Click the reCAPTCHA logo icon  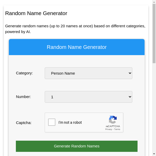[113, 120]
